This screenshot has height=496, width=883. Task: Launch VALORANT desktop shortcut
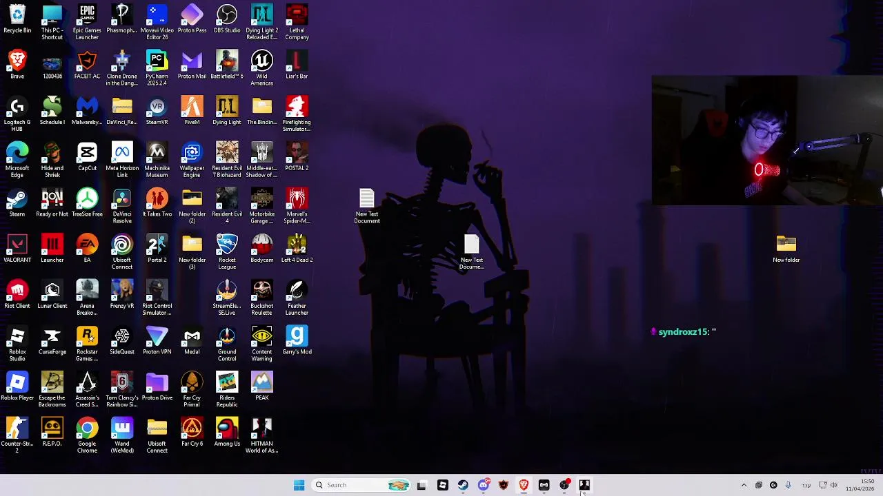(x=17, y=249)
